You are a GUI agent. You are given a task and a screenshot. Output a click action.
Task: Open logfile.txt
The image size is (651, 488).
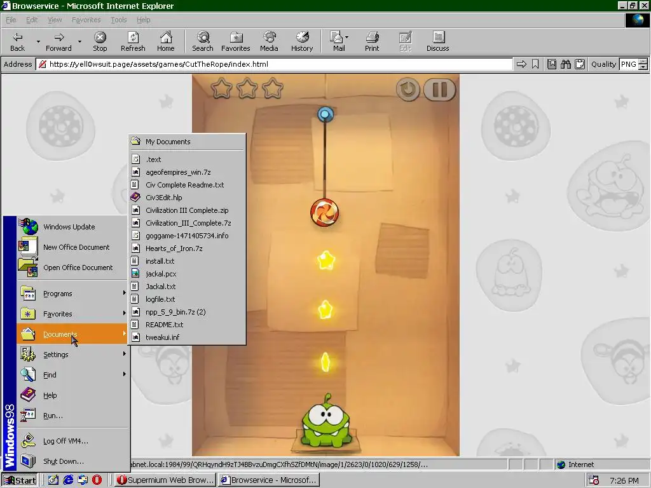tap(187, 299)
